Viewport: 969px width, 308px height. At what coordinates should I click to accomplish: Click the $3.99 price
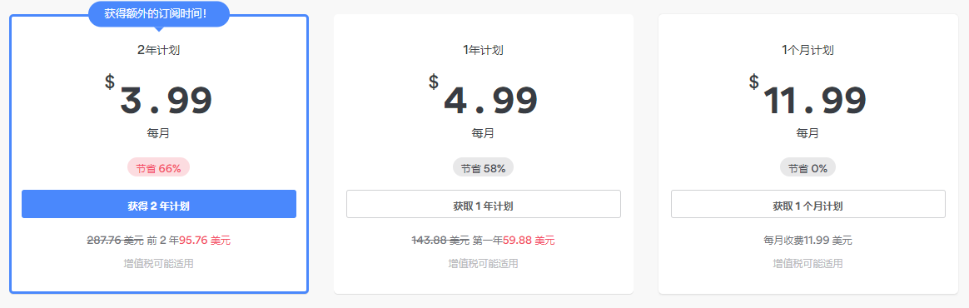159,96
